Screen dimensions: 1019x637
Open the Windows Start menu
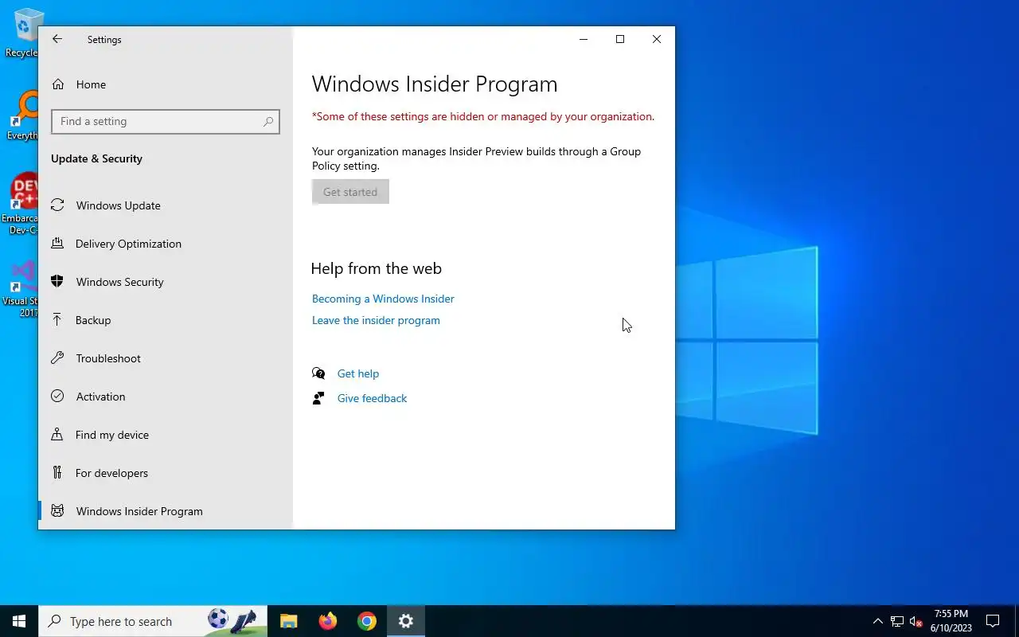pyautogui.click(x=19, y=621)
